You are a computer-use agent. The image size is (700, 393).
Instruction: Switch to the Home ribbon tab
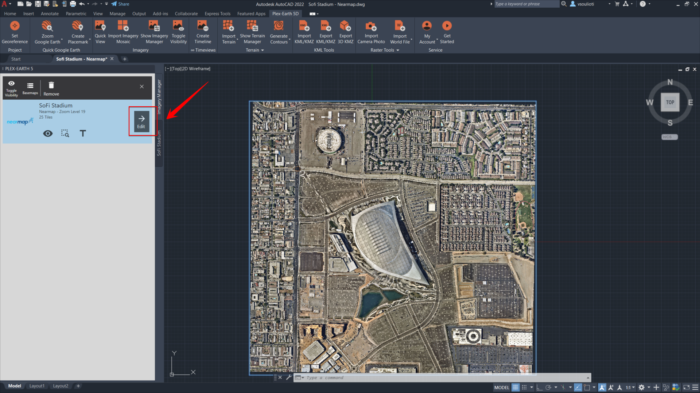pos(10,14)
